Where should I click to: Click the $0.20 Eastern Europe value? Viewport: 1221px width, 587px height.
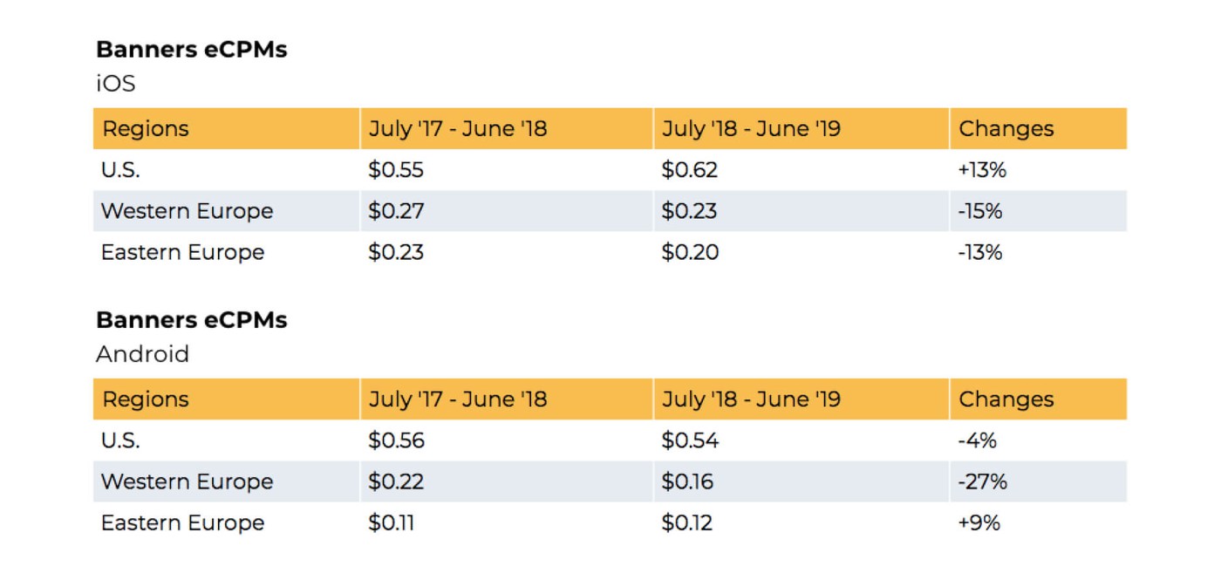tap(689, 252)
